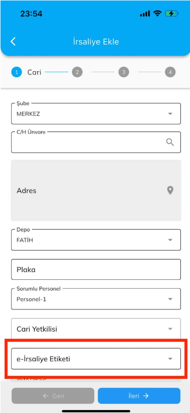
Task: Expand the Depo FATİH dropdown
Action: point(96,240)
